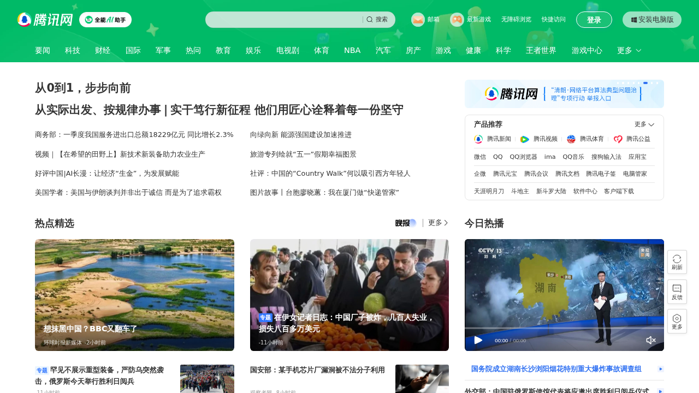This screenshot has width=699, height=393.
Task: Expand the 更多 nav dropdown
Action: point(629,50)
